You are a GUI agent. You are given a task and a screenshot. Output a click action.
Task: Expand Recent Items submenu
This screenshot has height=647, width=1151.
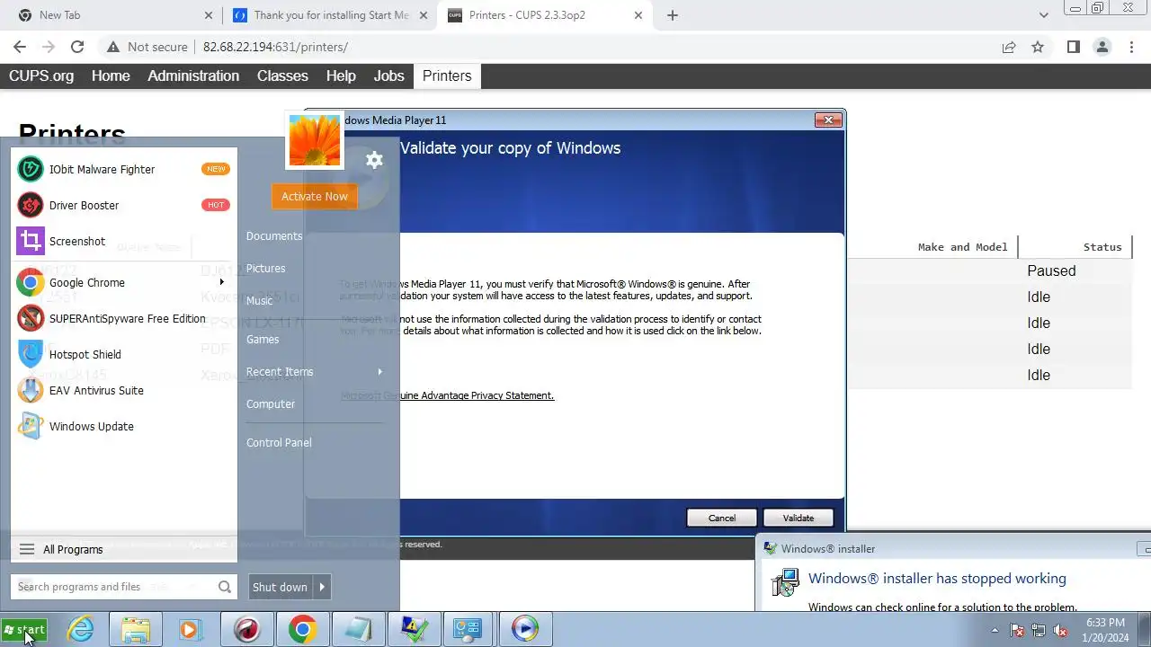click(313, 371)
